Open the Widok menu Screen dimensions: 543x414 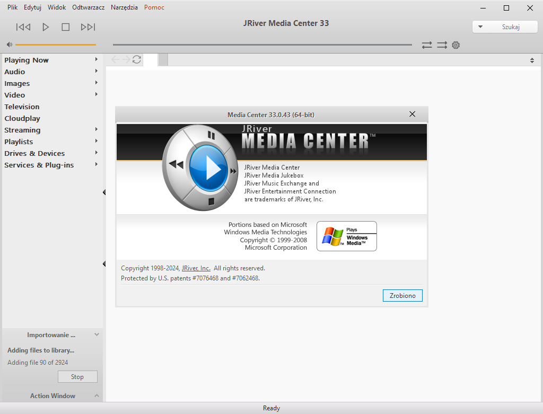pos(57,7)
